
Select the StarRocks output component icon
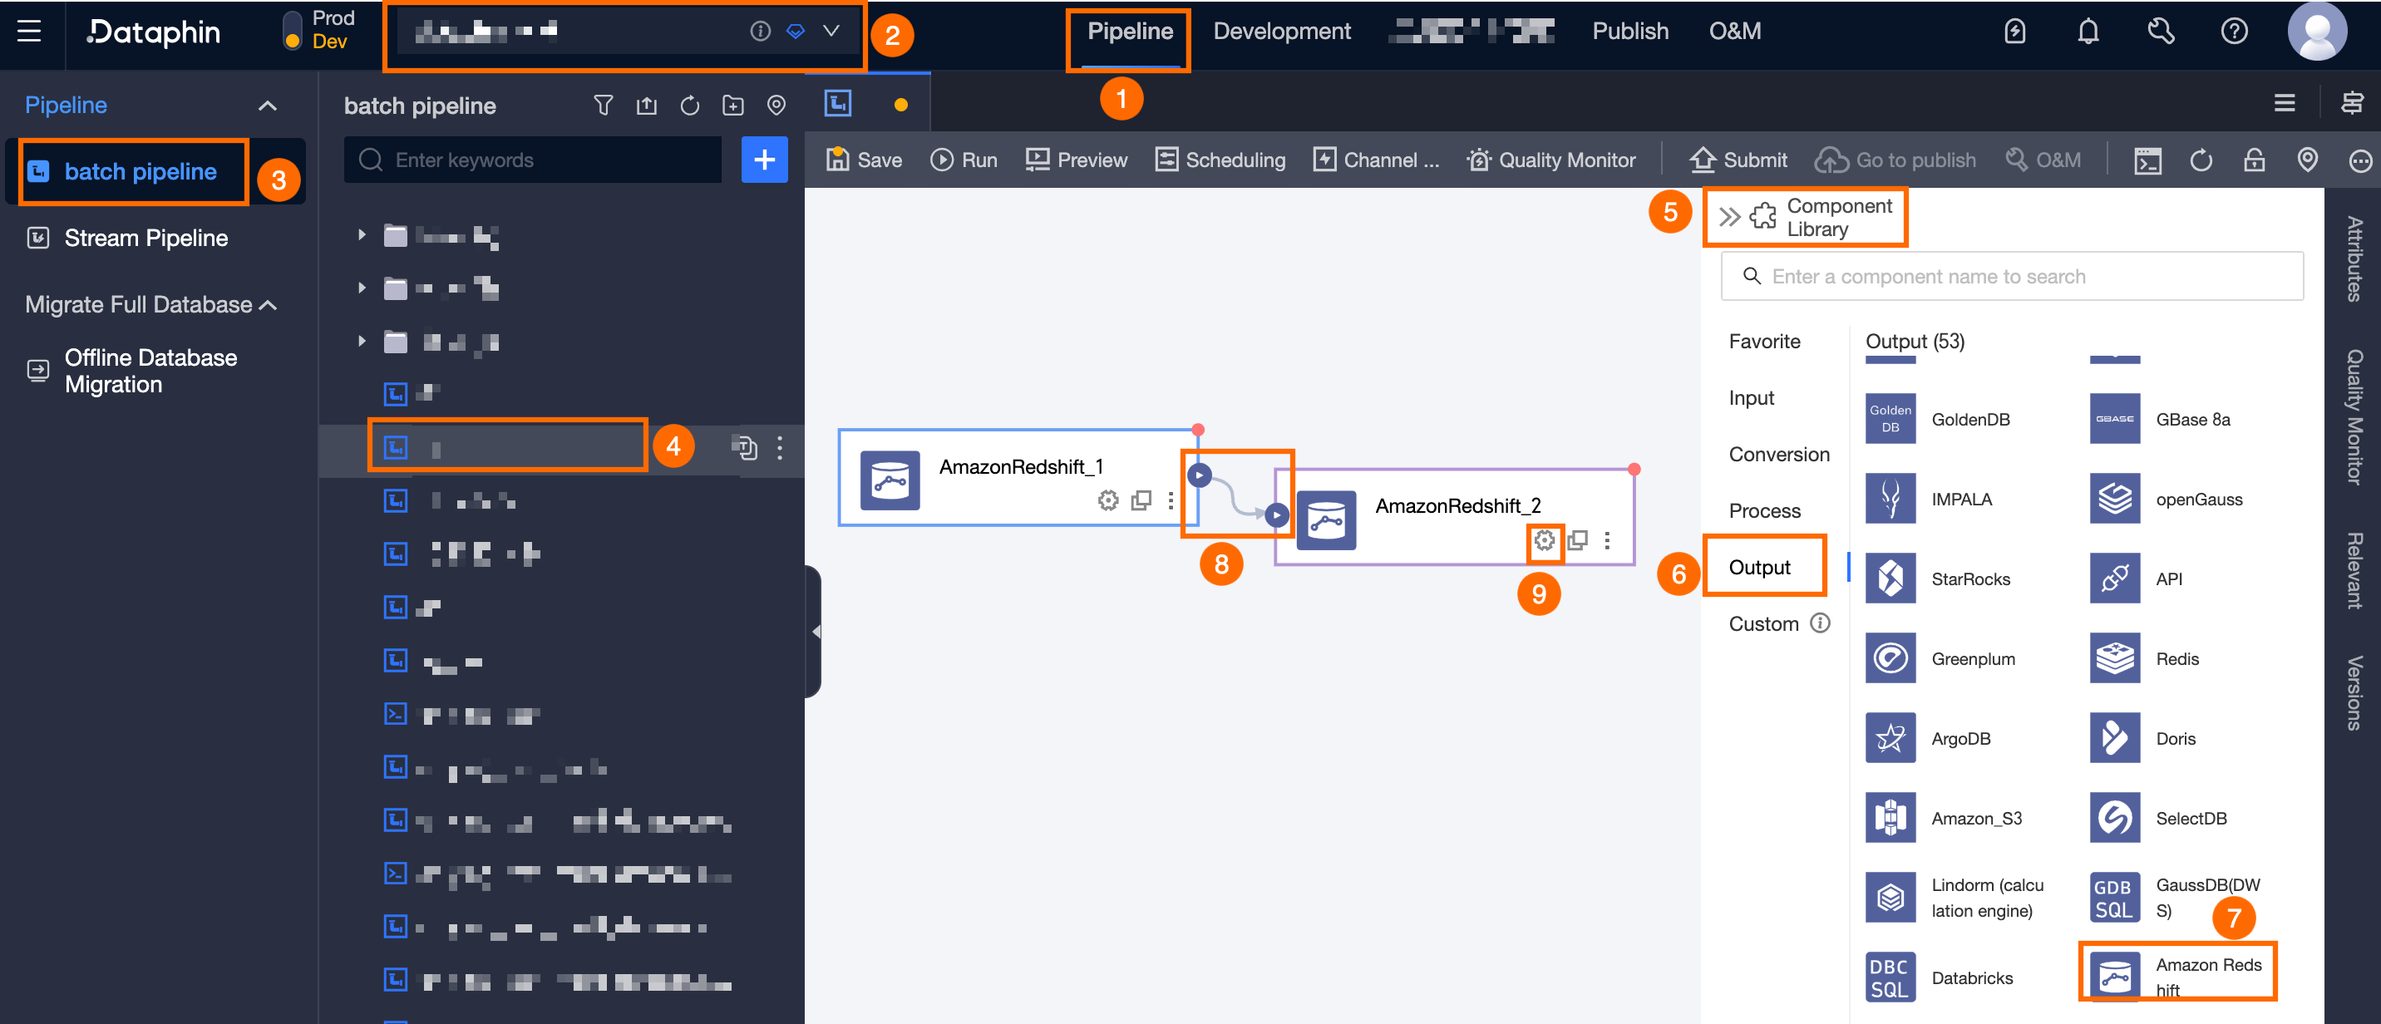point(1891,578)
